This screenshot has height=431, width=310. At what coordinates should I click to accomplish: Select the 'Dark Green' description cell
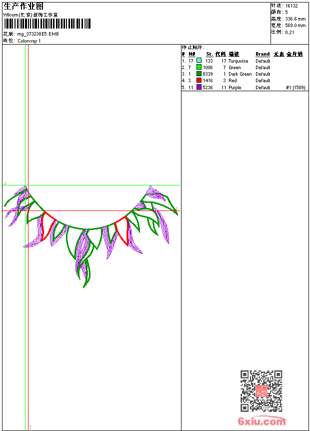click(240, 74)
